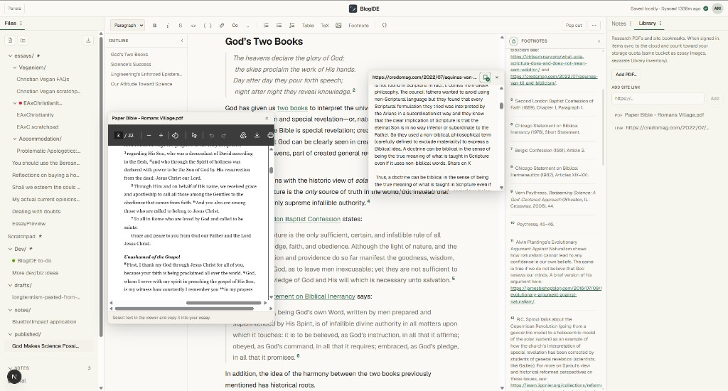728x391 pixels.
Task: Jump to 'Science's Success' in outline
Action: [x=131, y=65]
